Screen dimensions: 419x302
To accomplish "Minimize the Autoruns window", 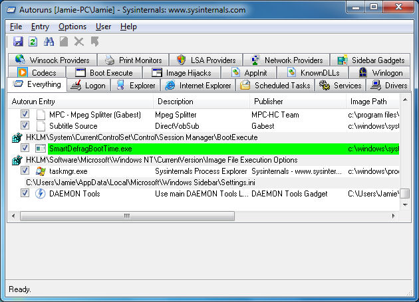I will click(356, 7).
